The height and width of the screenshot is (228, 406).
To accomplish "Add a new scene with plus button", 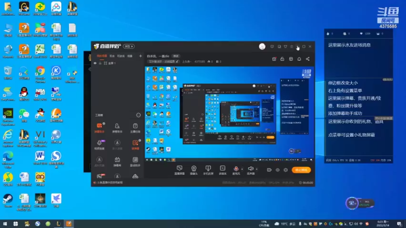I will 141,56.
